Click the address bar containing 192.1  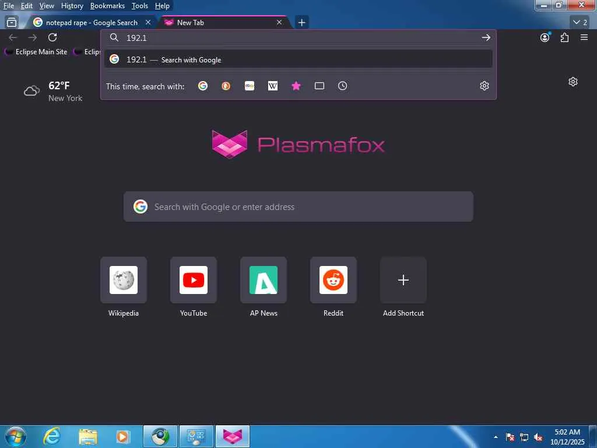(299, 37)
